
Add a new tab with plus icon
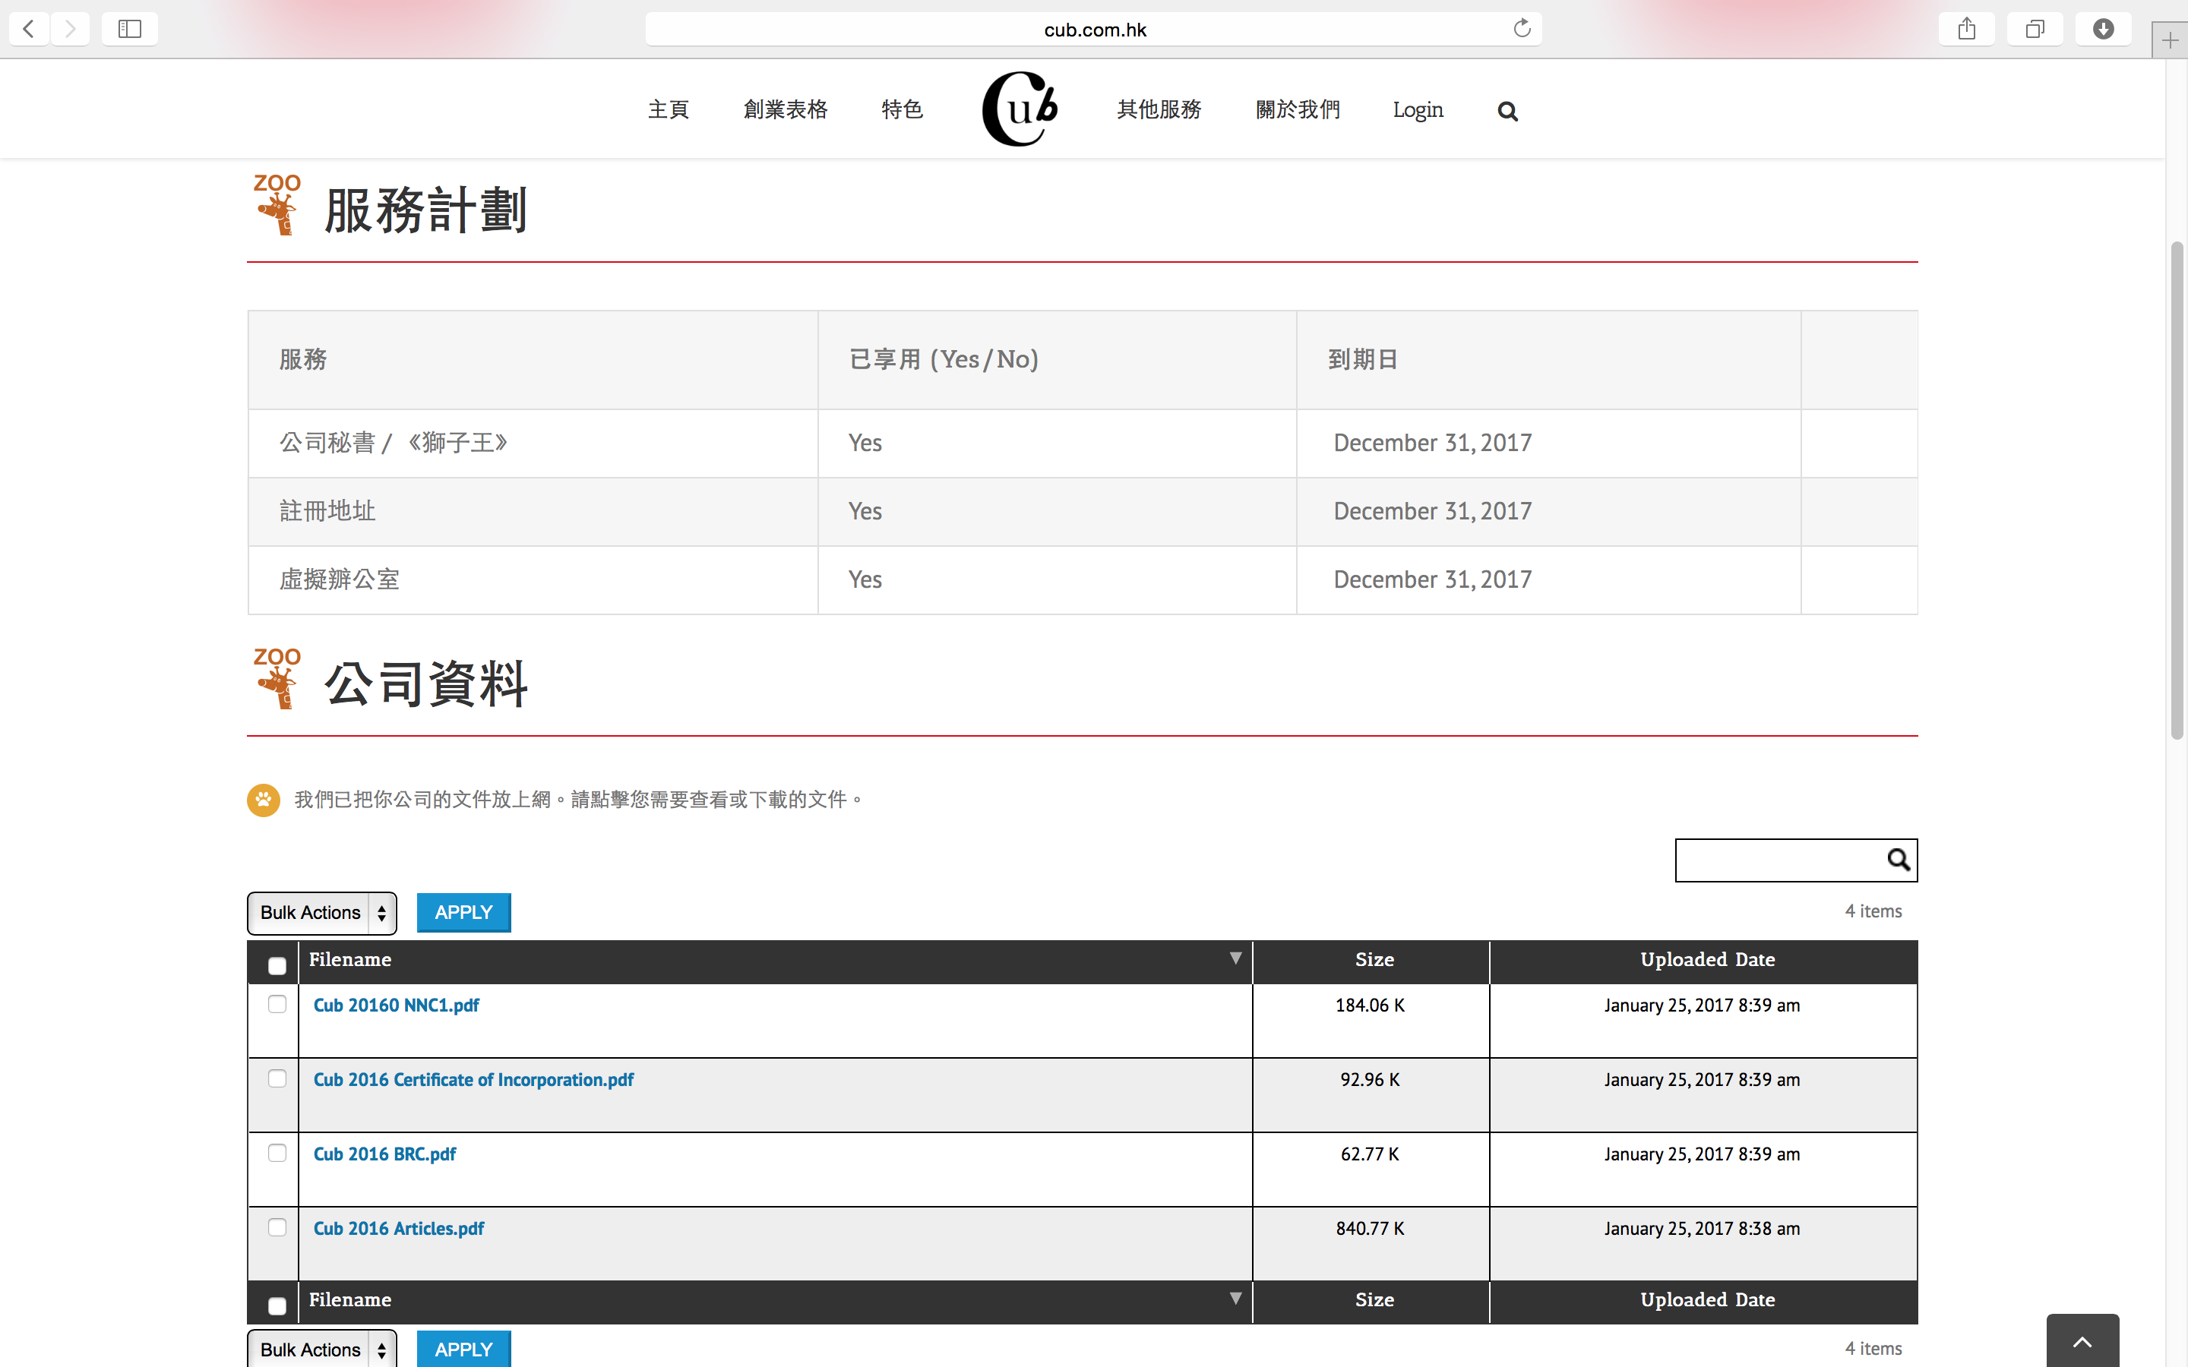pos(2170,41)
